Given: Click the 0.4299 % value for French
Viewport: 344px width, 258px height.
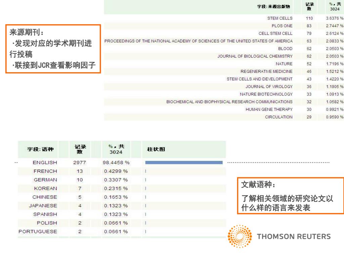Looking at the screenshot, I should 116,171.
